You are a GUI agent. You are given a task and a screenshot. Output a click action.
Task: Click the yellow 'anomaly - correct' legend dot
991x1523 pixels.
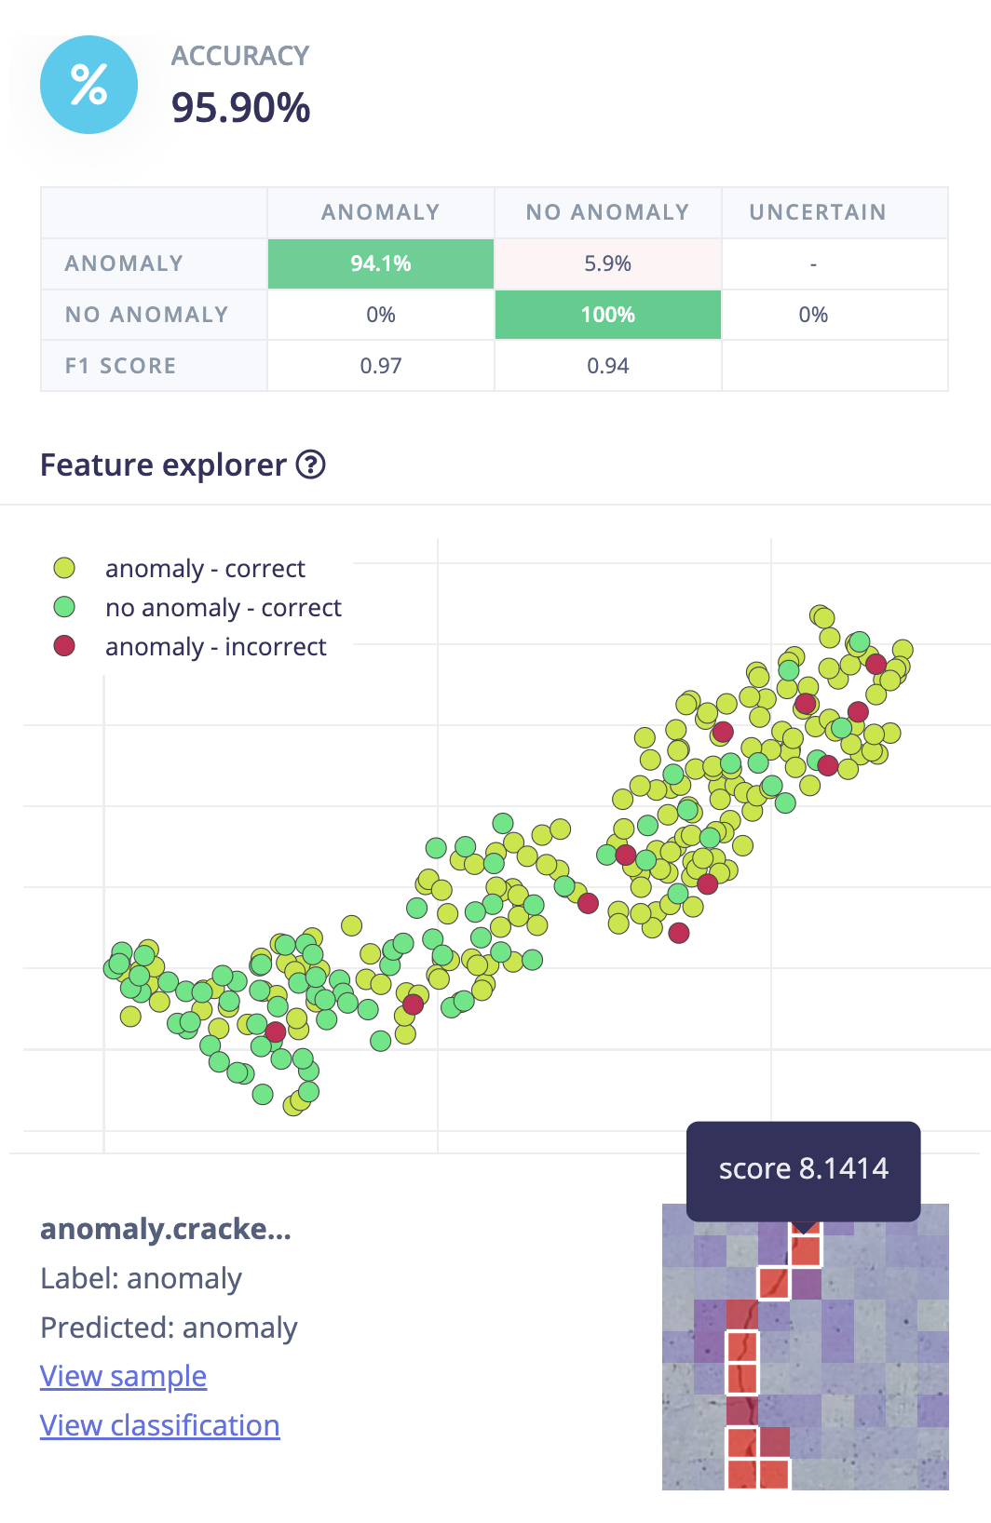tap(67, 569)
